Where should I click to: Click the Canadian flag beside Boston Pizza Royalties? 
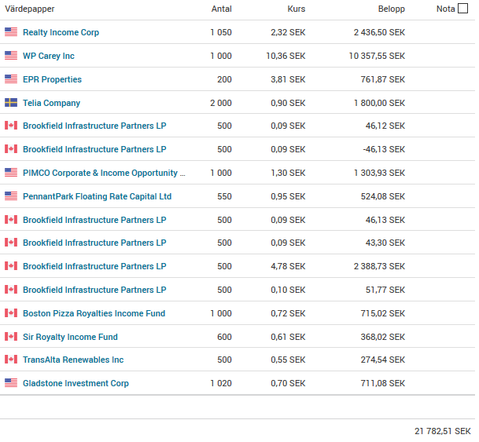tap(11, 313)
